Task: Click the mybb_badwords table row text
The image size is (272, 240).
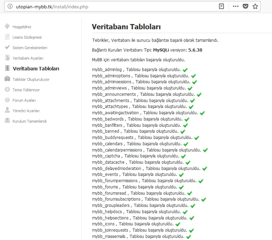Action: click(x=137, y=119)
